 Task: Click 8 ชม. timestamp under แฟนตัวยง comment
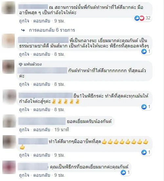point(60,84)
